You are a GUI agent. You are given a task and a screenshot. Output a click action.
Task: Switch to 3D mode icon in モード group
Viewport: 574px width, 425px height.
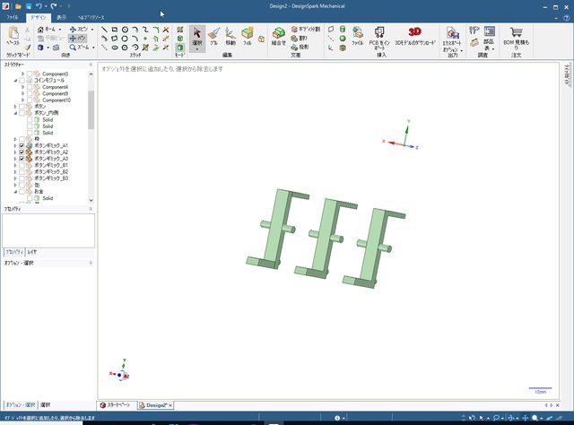pos(179,48)
